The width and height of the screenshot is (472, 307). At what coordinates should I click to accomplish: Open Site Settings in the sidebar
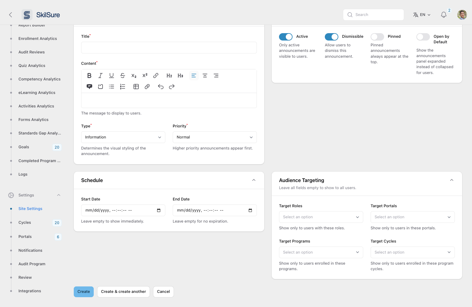pos(30,209)
